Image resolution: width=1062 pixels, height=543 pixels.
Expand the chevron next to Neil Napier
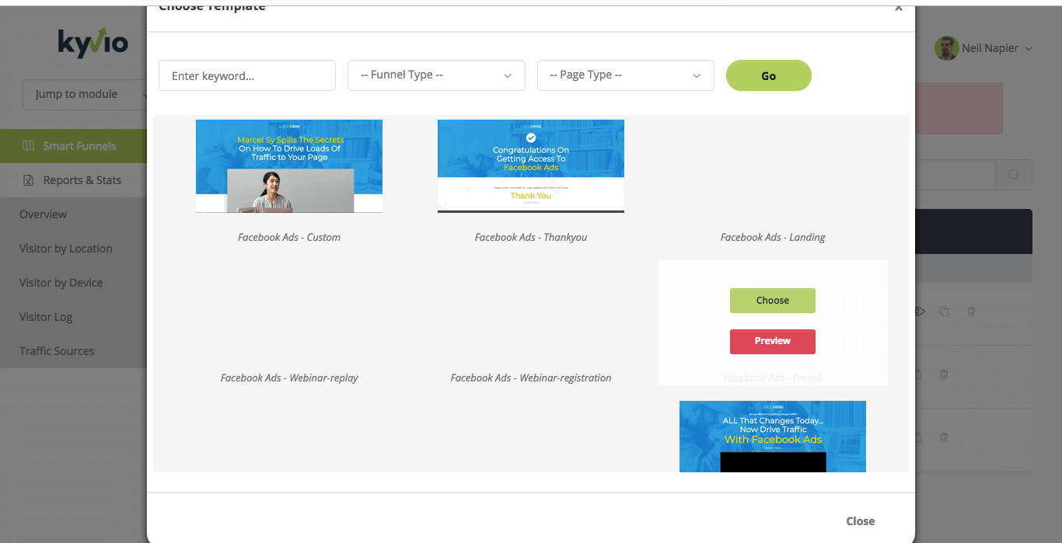click(x=1029, y=48)
